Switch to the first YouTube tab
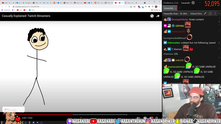This screenshot has height=124, width=221. 6,3
